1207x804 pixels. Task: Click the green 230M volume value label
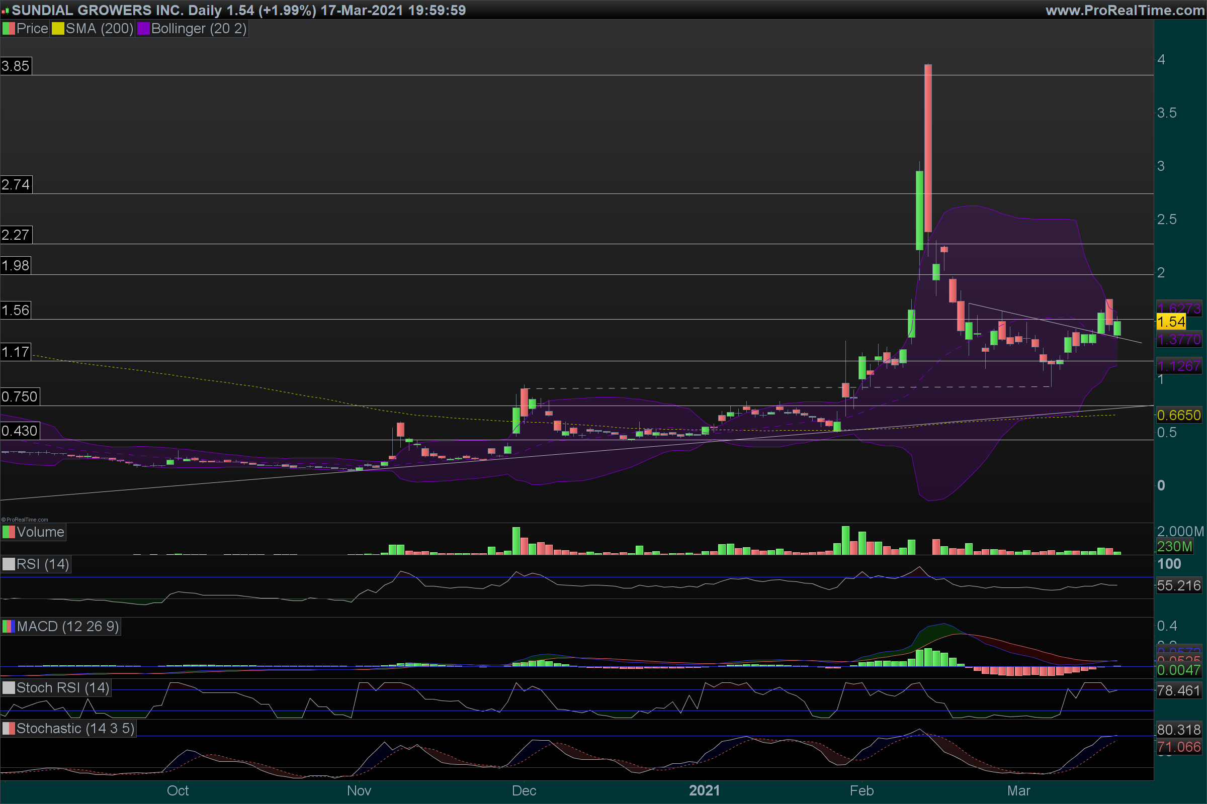point(1174,547)
